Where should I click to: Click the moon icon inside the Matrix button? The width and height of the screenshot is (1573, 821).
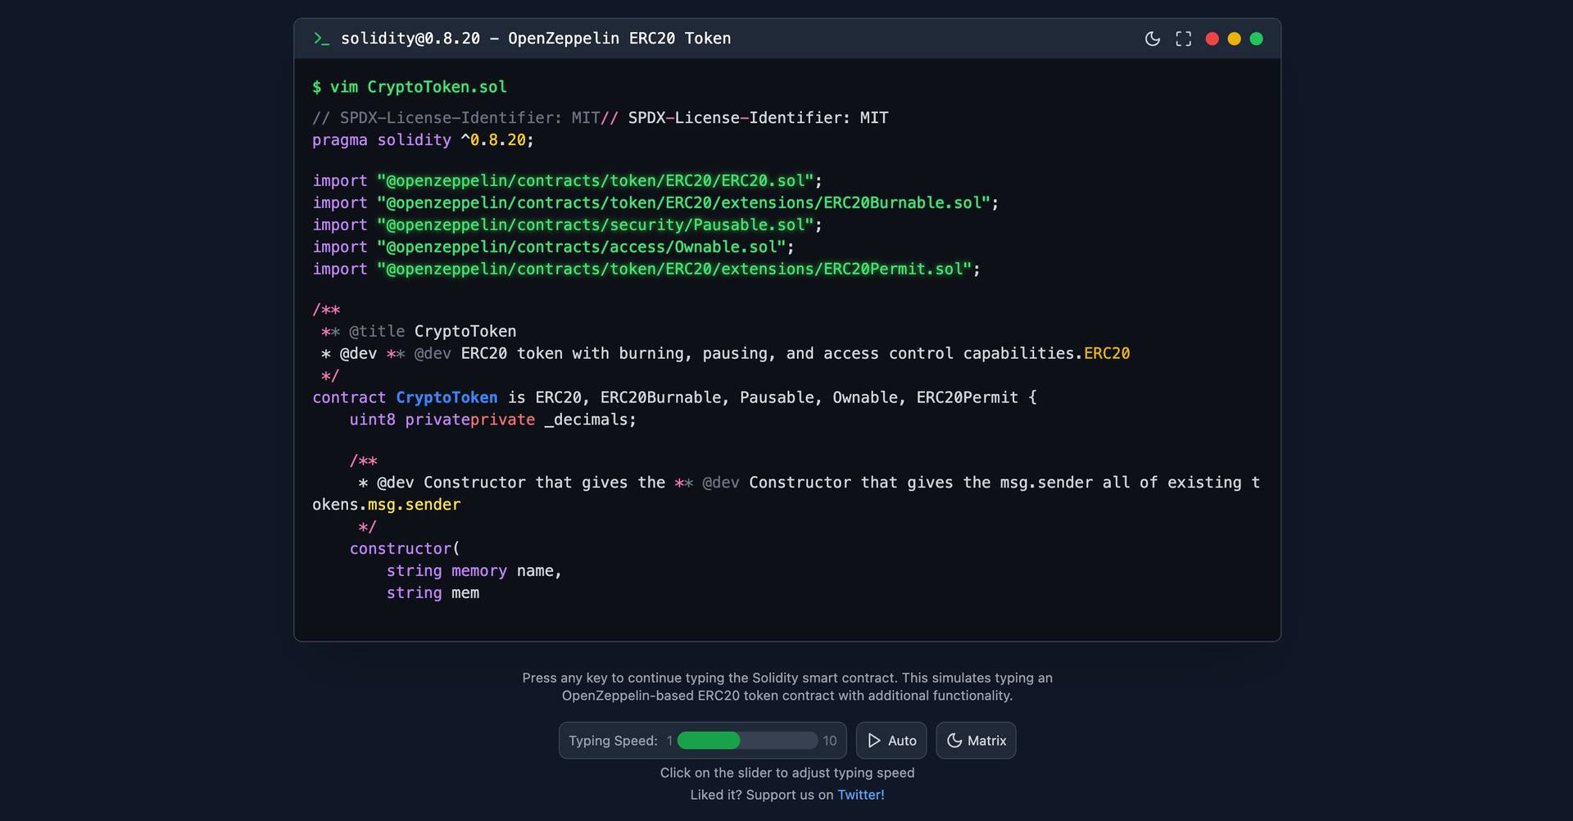954,740
